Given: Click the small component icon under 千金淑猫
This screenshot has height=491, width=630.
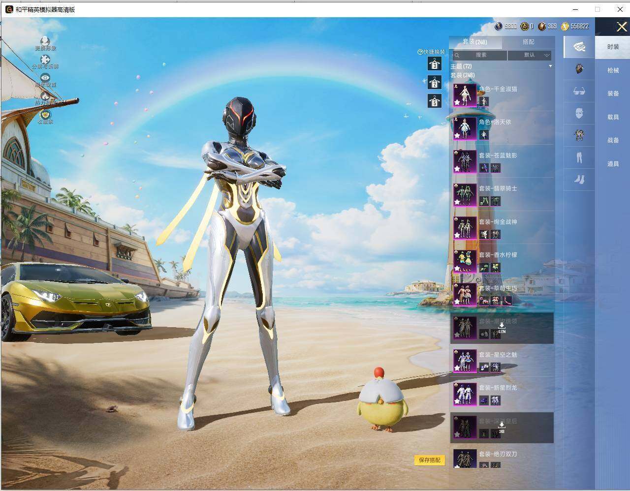Looking at the screenshot, I should [484, 101].
